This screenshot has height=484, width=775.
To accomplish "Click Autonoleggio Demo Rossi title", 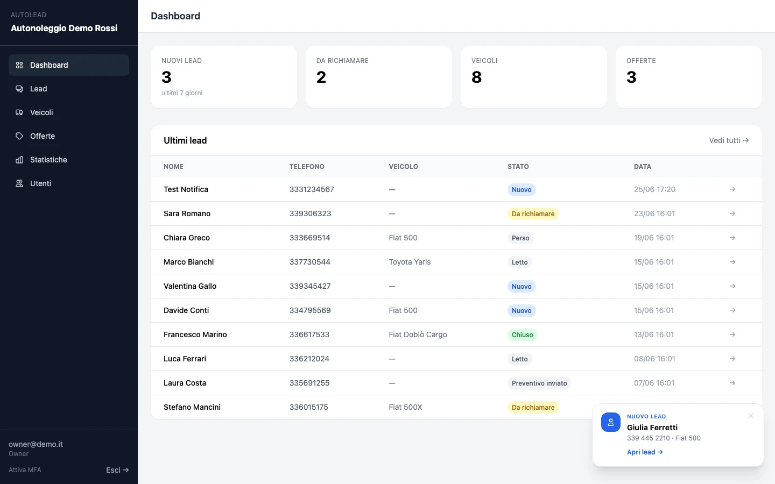I will (x=64, y=28).
